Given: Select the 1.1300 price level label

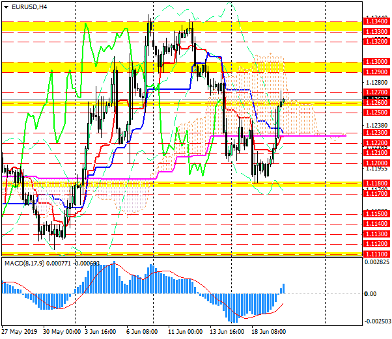Looking at the screenshot, I should click(376, 62).
